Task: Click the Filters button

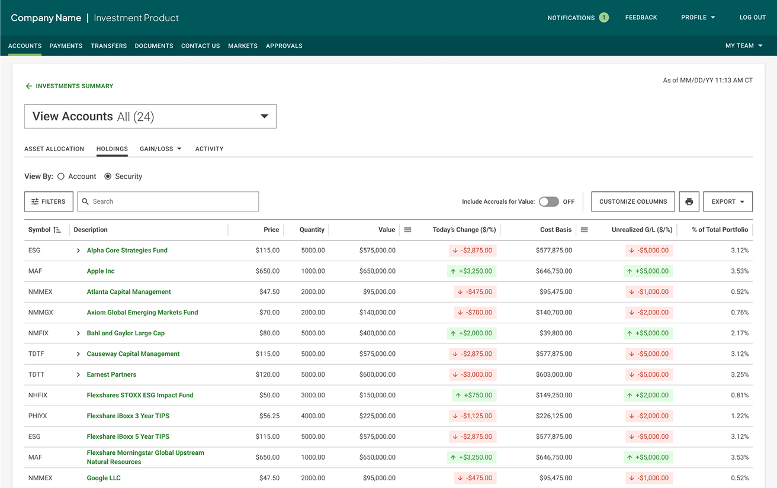Action: coord(49,201)
